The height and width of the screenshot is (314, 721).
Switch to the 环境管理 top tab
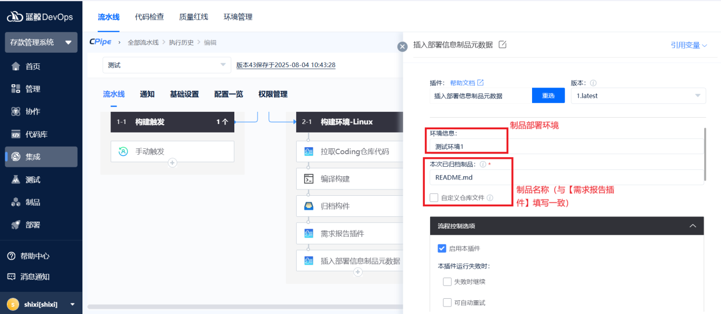(238, 17)
